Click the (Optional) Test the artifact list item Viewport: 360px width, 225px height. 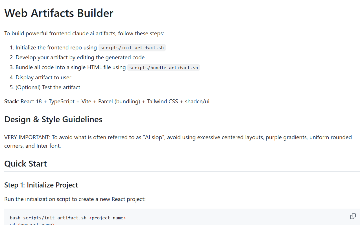(x=48, y=87)
